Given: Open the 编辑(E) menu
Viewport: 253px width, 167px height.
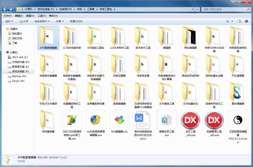Looking at the screenshot, I should click(19, 16).
